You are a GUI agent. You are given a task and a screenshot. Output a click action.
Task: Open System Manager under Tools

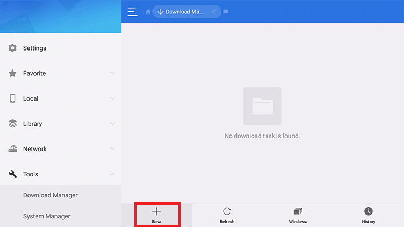tap(60, 216)
